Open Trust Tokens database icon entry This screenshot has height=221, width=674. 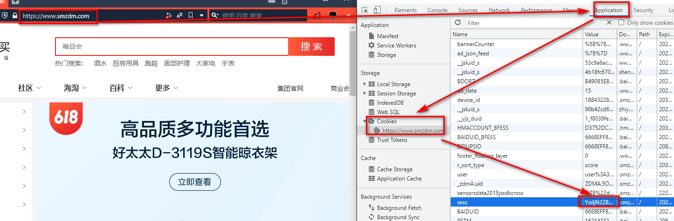point(371,140)
